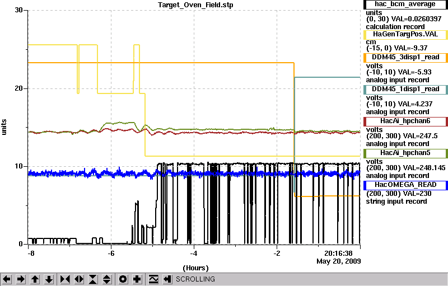Click the May 20, 2009 date label
Viewport: 448px width, 286px height.
pos(339,261)
